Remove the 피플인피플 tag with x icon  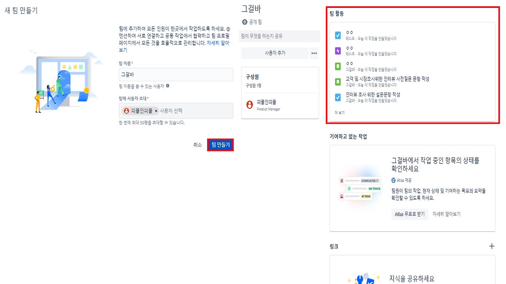click(x=156, y=111)
